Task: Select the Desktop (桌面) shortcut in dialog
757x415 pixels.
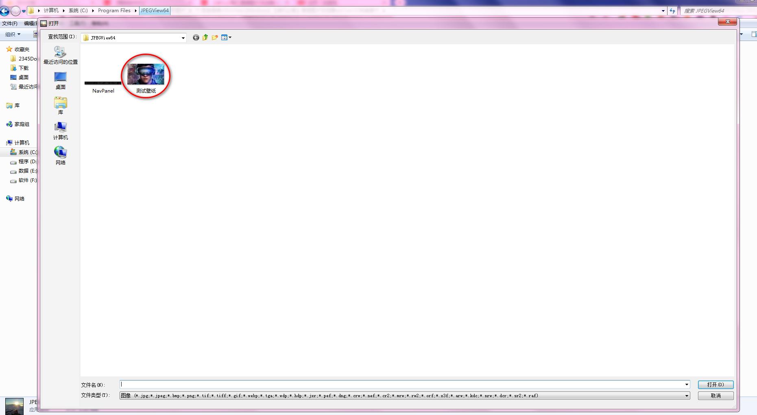Action: (x=60, y=80)
